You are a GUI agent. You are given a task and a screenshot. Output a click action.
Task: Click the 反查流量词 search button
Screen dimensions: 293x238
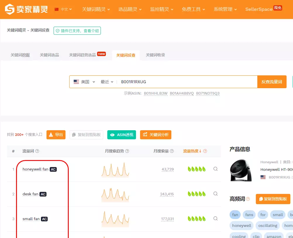pyautogui.click(x=272, y=82)
